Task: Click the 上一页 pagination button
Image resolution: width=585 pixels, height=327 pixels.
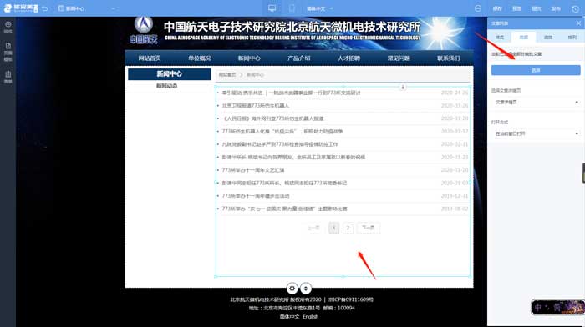Action: [313, 228]
